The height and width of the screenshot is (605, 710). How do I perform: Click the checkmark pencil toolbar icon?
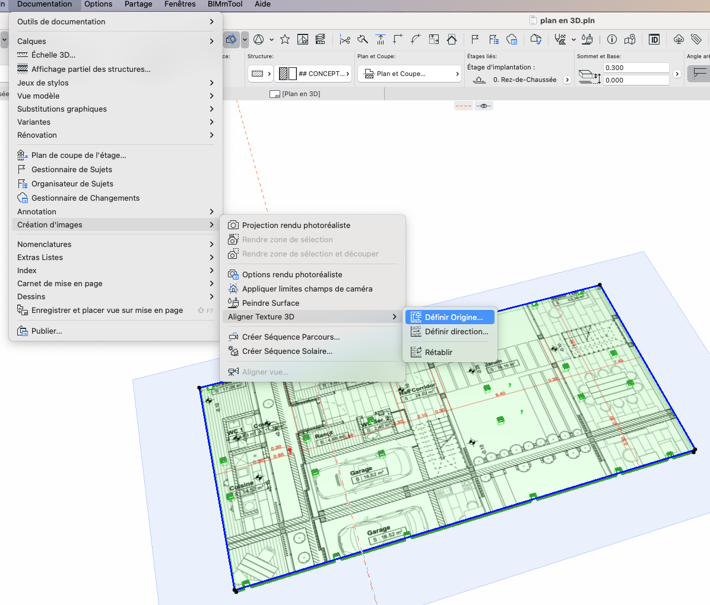(560, 39)
